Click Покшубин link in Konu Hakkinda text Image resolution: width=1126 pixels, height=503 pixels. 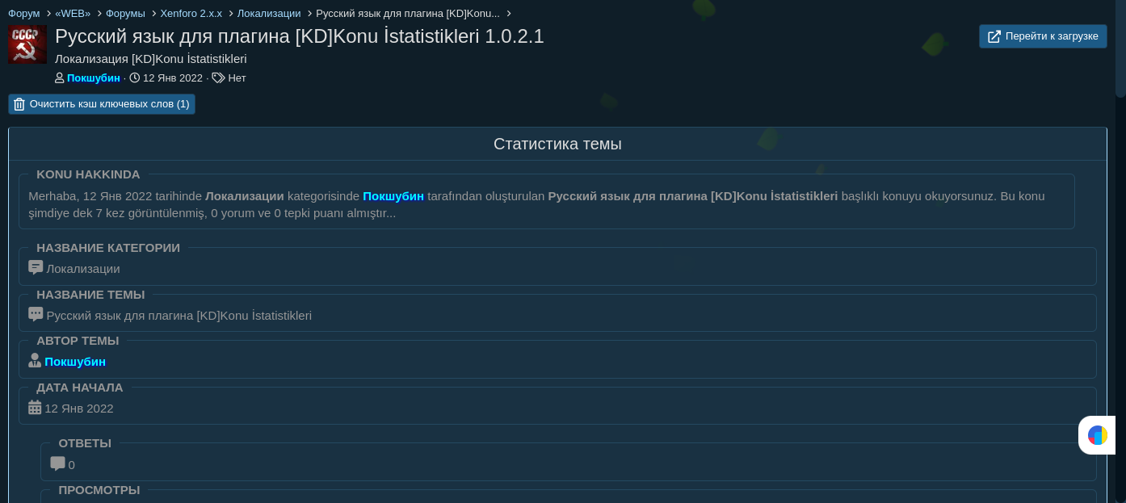[x=393, y=196]
